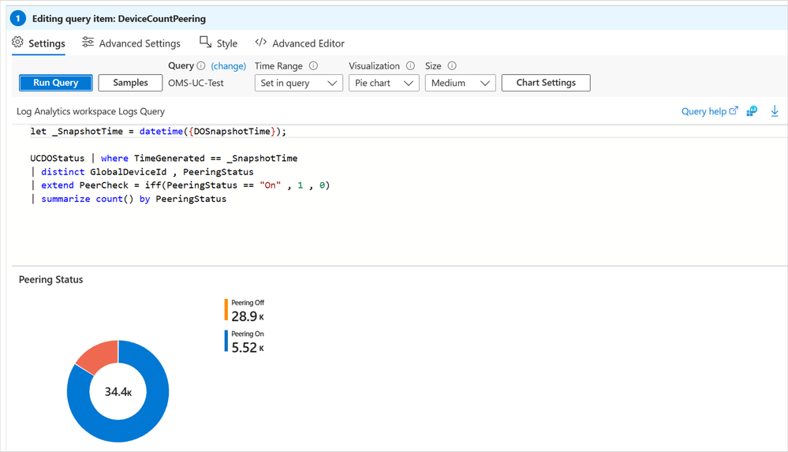Click the '5.52 K' value
Screen dimensions: 788x452
(248, 347)
